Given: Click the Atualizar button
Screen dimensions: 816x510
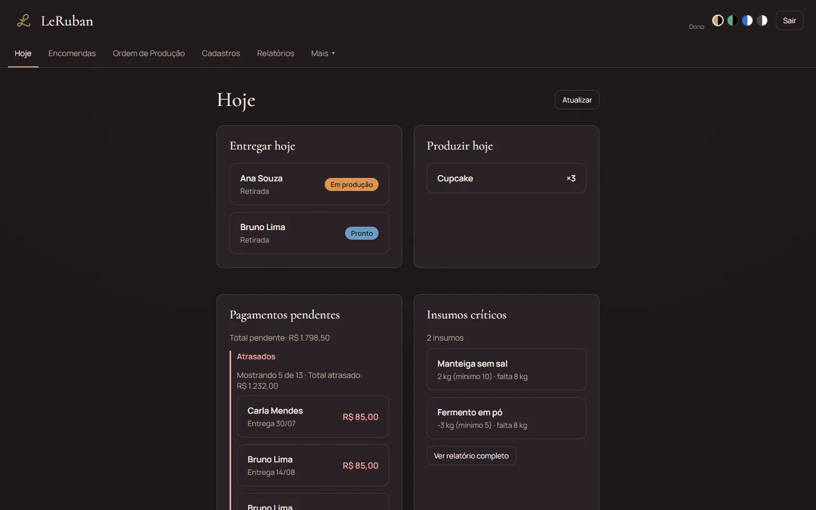Looking at the screenshot, I should pos(577,100).
